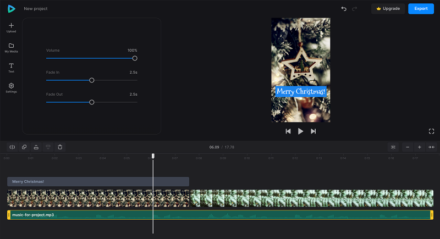The width and height of the screenshot is (440, 239).
Task: Skip to the start of the video
Action: tap(288, 131)
